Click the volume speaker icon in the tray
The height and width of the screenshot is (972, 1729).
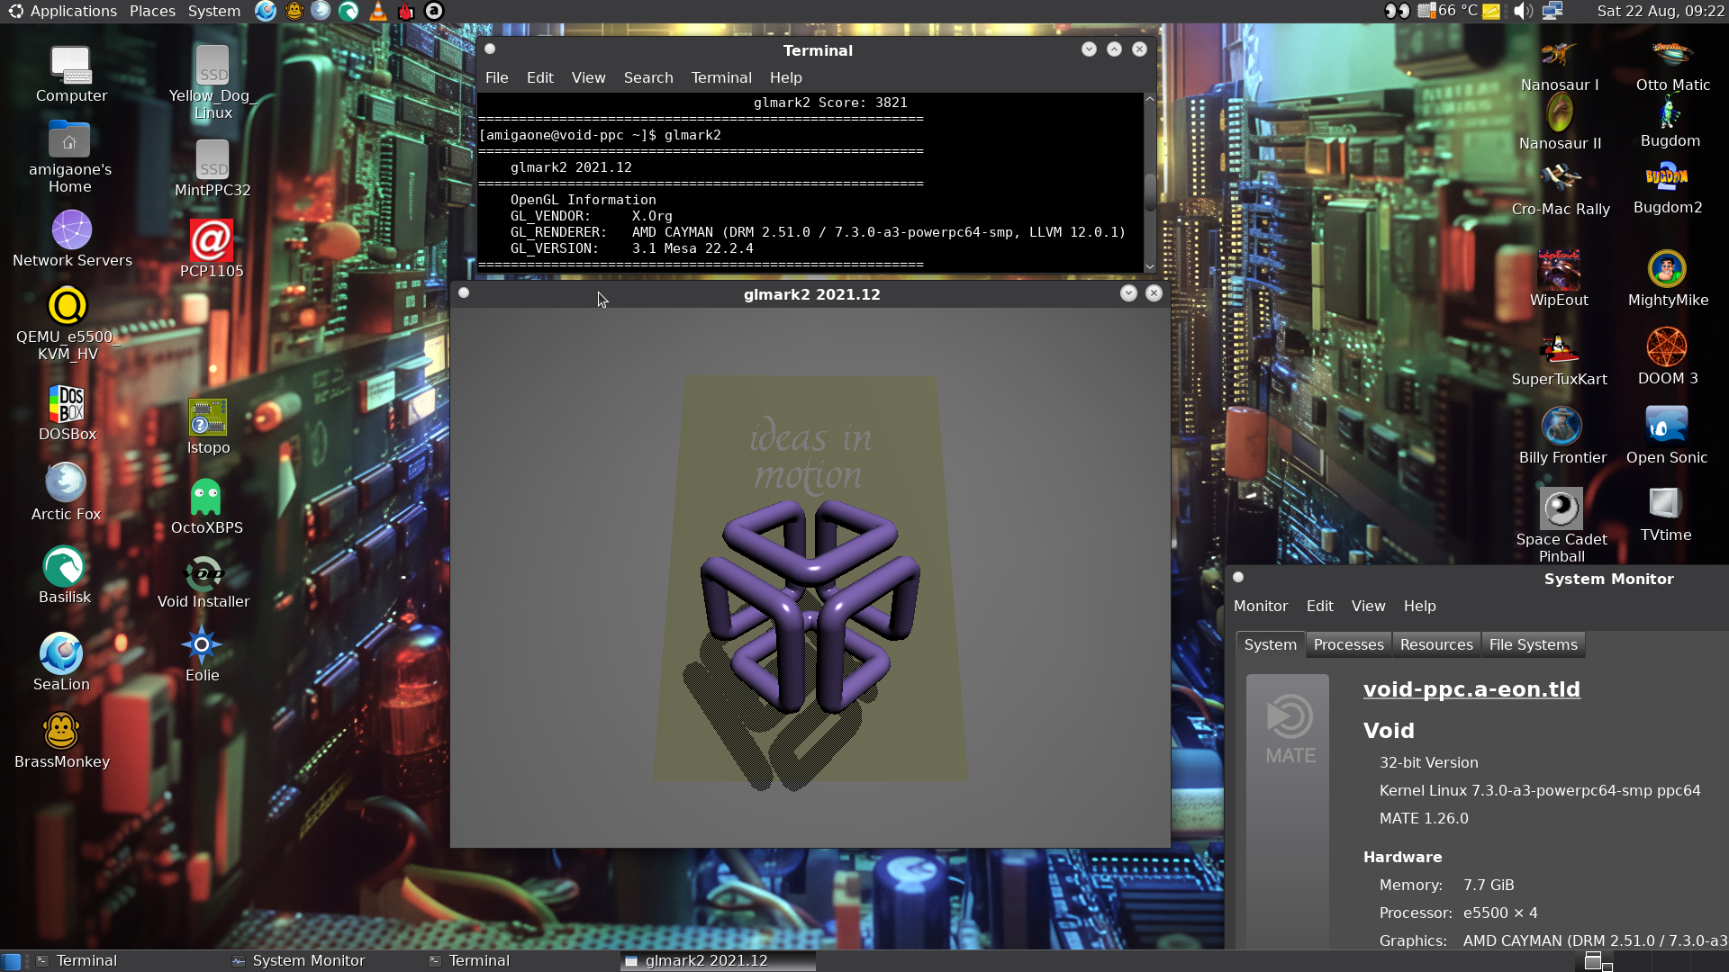click(1523, 11)
